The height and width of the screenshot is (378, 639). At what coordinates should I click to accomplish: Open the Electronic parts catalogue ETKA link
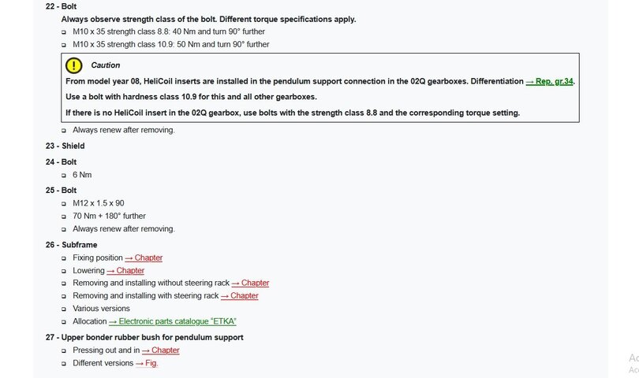pos(173,321)
